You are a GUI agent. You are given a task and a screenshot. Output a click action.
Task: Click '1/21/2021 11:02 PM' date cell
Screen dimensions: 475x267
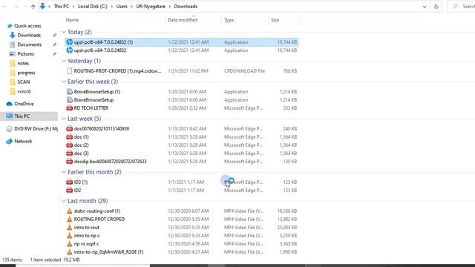point(188,71)
